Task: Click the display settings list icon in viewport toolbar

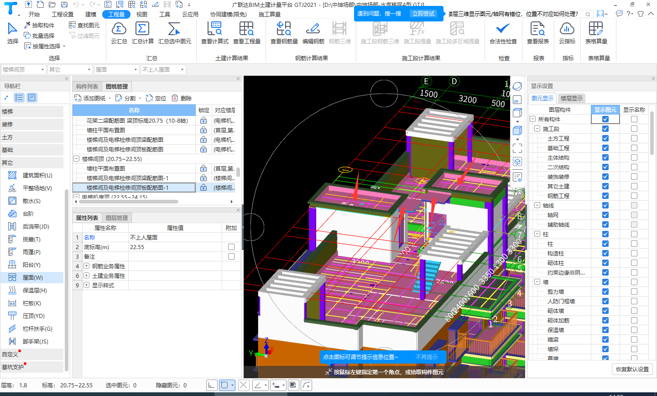Action: [517, 177]
